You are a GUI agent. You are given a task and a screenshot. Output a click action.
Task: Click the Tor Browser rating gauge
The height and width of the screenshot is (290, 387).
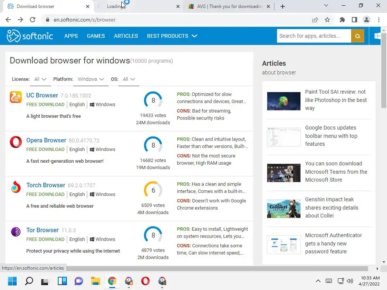coord(153,235)
